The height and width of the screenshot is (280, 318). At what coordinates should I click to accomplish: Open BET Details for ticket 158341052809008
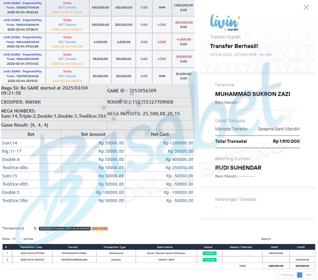pos(67,25)
